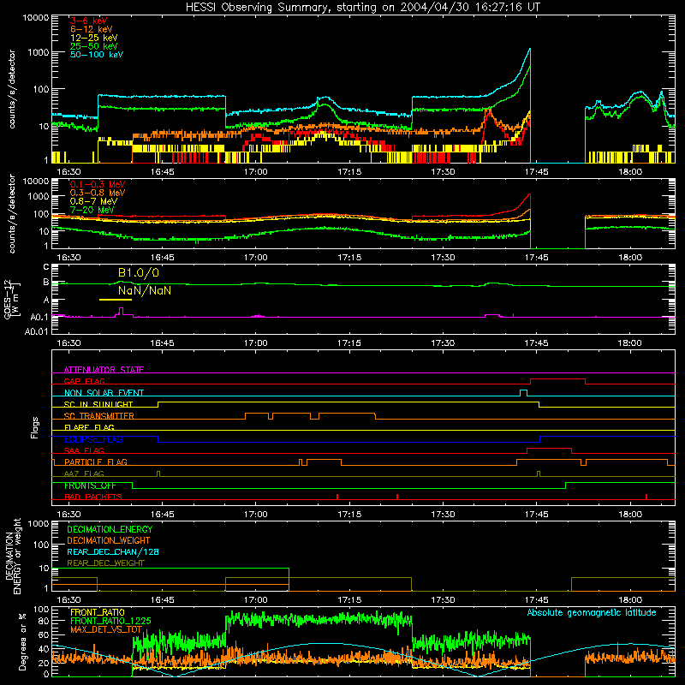
Task: Click the GOES-12 axis title
Action: point(11,300)
